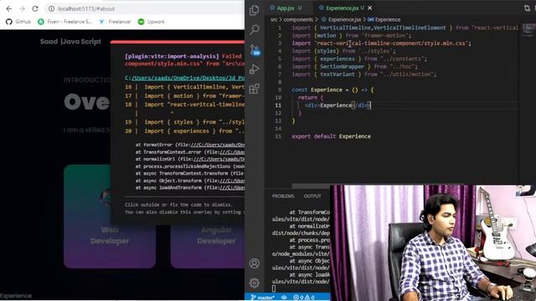Click the editor horizontal scrollbar

click(311, 186)
